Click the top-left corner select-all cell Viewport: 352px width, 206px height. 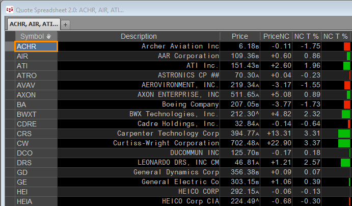coord(10,36)
